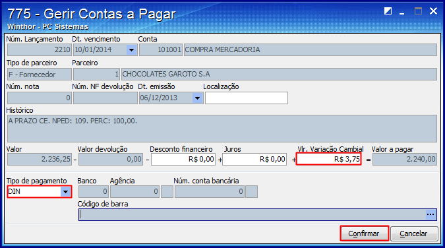Expand the Tipo de pagamento DIN dropdown
445x248 pixels.
(65, 192)
